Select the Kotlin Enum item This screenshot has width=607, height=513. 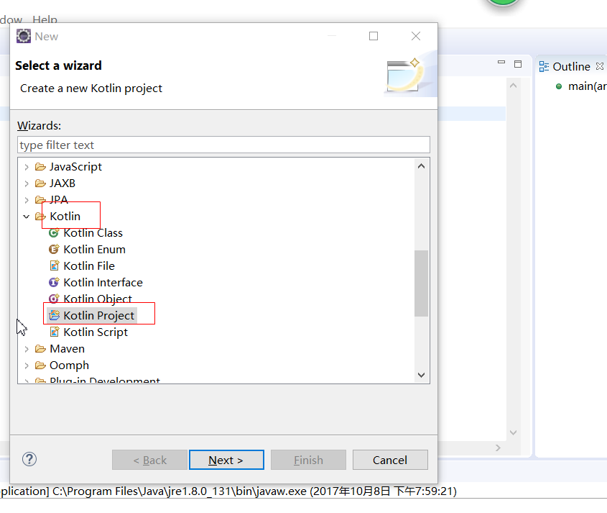point(94,250)
